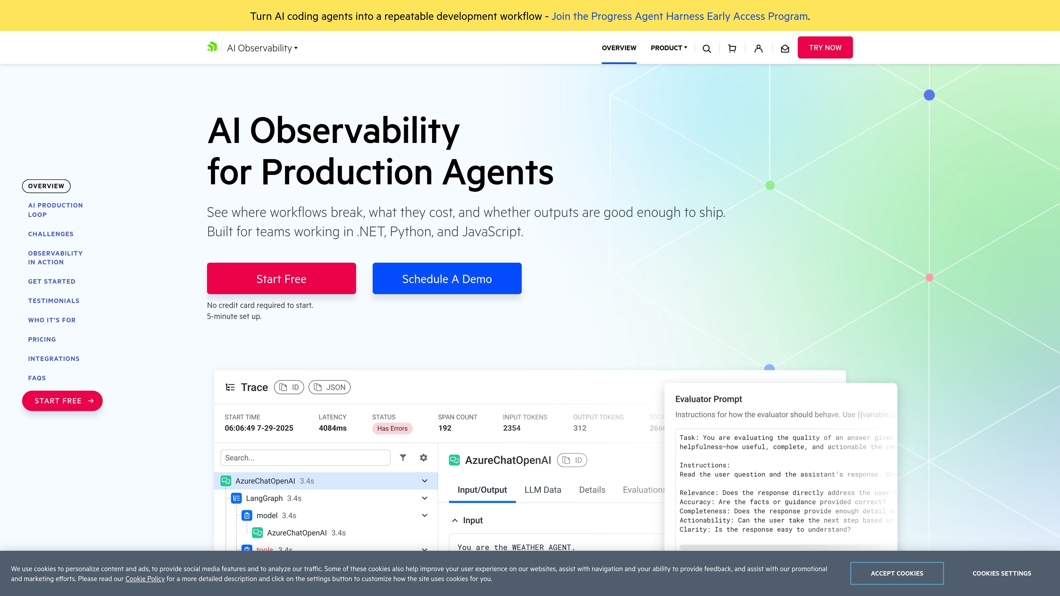1060x596 pixels.
Task: Jump to Integrations section
Action: click(x=54, y=359)
